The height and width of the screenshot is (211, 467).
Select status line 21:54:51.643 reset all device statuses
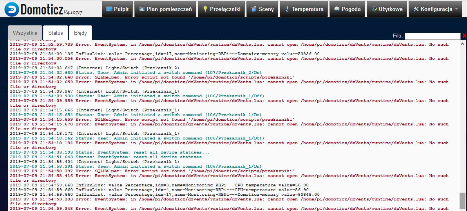110,157
